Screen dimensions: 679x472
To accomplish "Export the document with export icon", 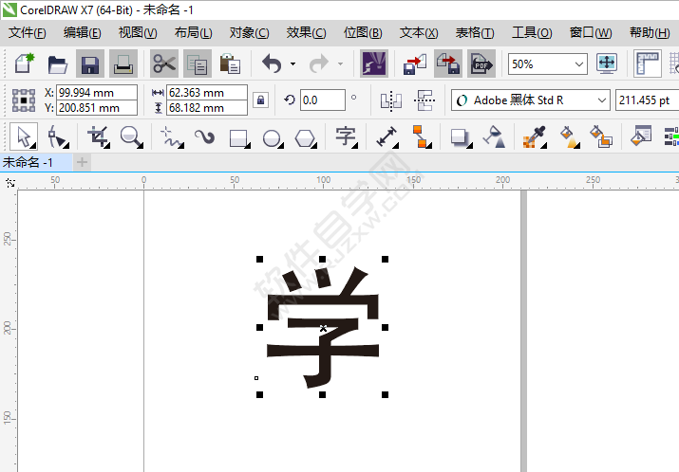I will (448, 64).
